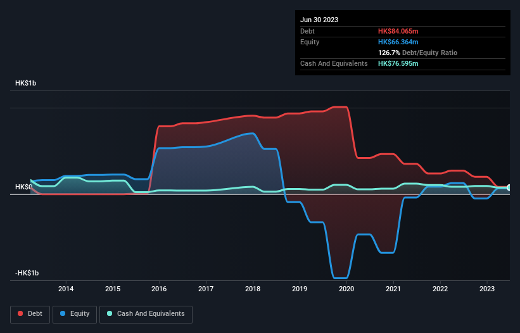Click the 126.7% Debt/Equity Ratio text
Image resolution: width=520 pixels, height=333 pixels.
coord(417,53)
